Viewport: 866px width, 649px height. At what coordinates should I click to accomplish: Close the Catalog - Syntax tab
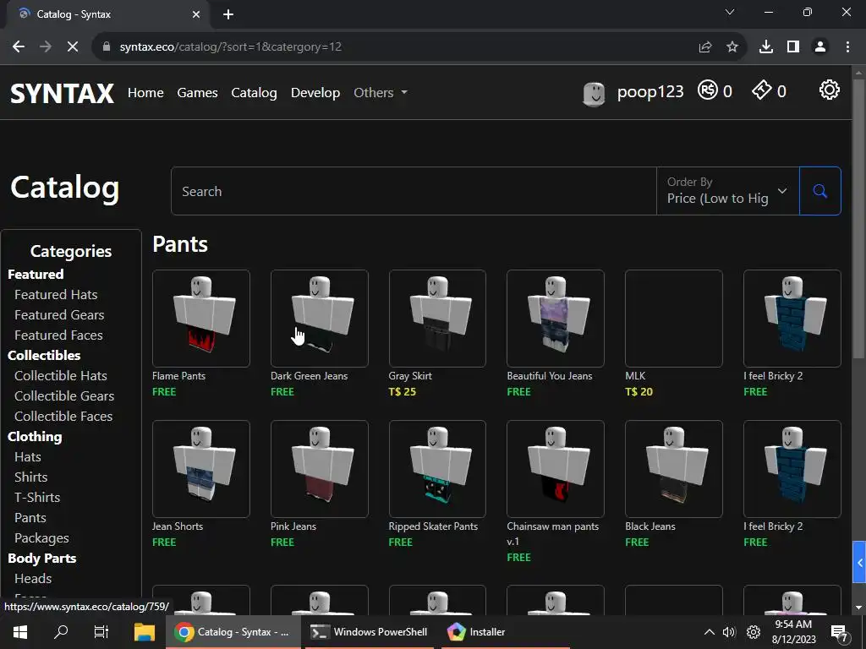point(196,14)
